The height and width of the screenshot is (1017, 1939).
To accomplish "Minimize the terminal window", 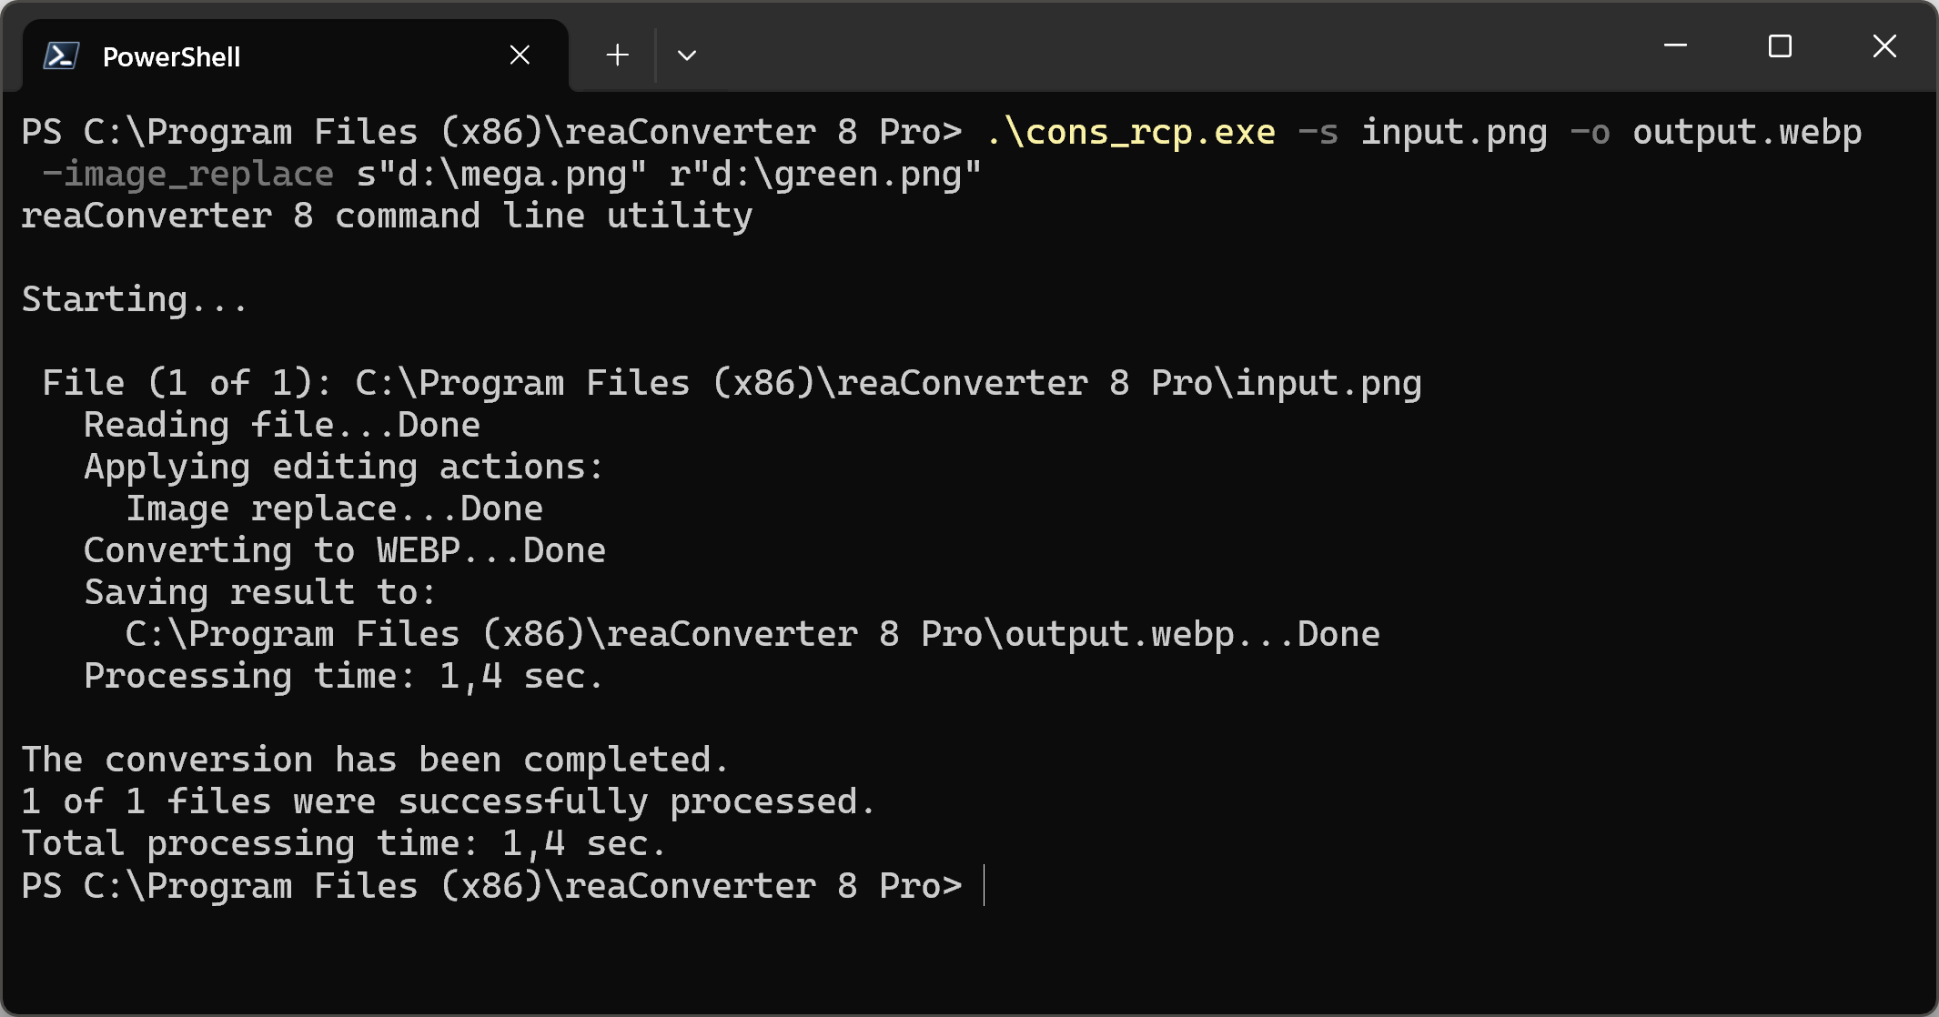I will pos(1675,46).
